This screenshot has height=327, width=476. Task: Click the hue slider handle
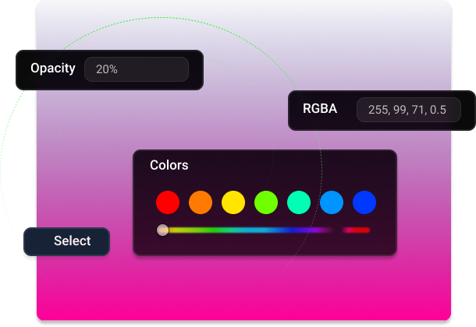tap(162, 230)
